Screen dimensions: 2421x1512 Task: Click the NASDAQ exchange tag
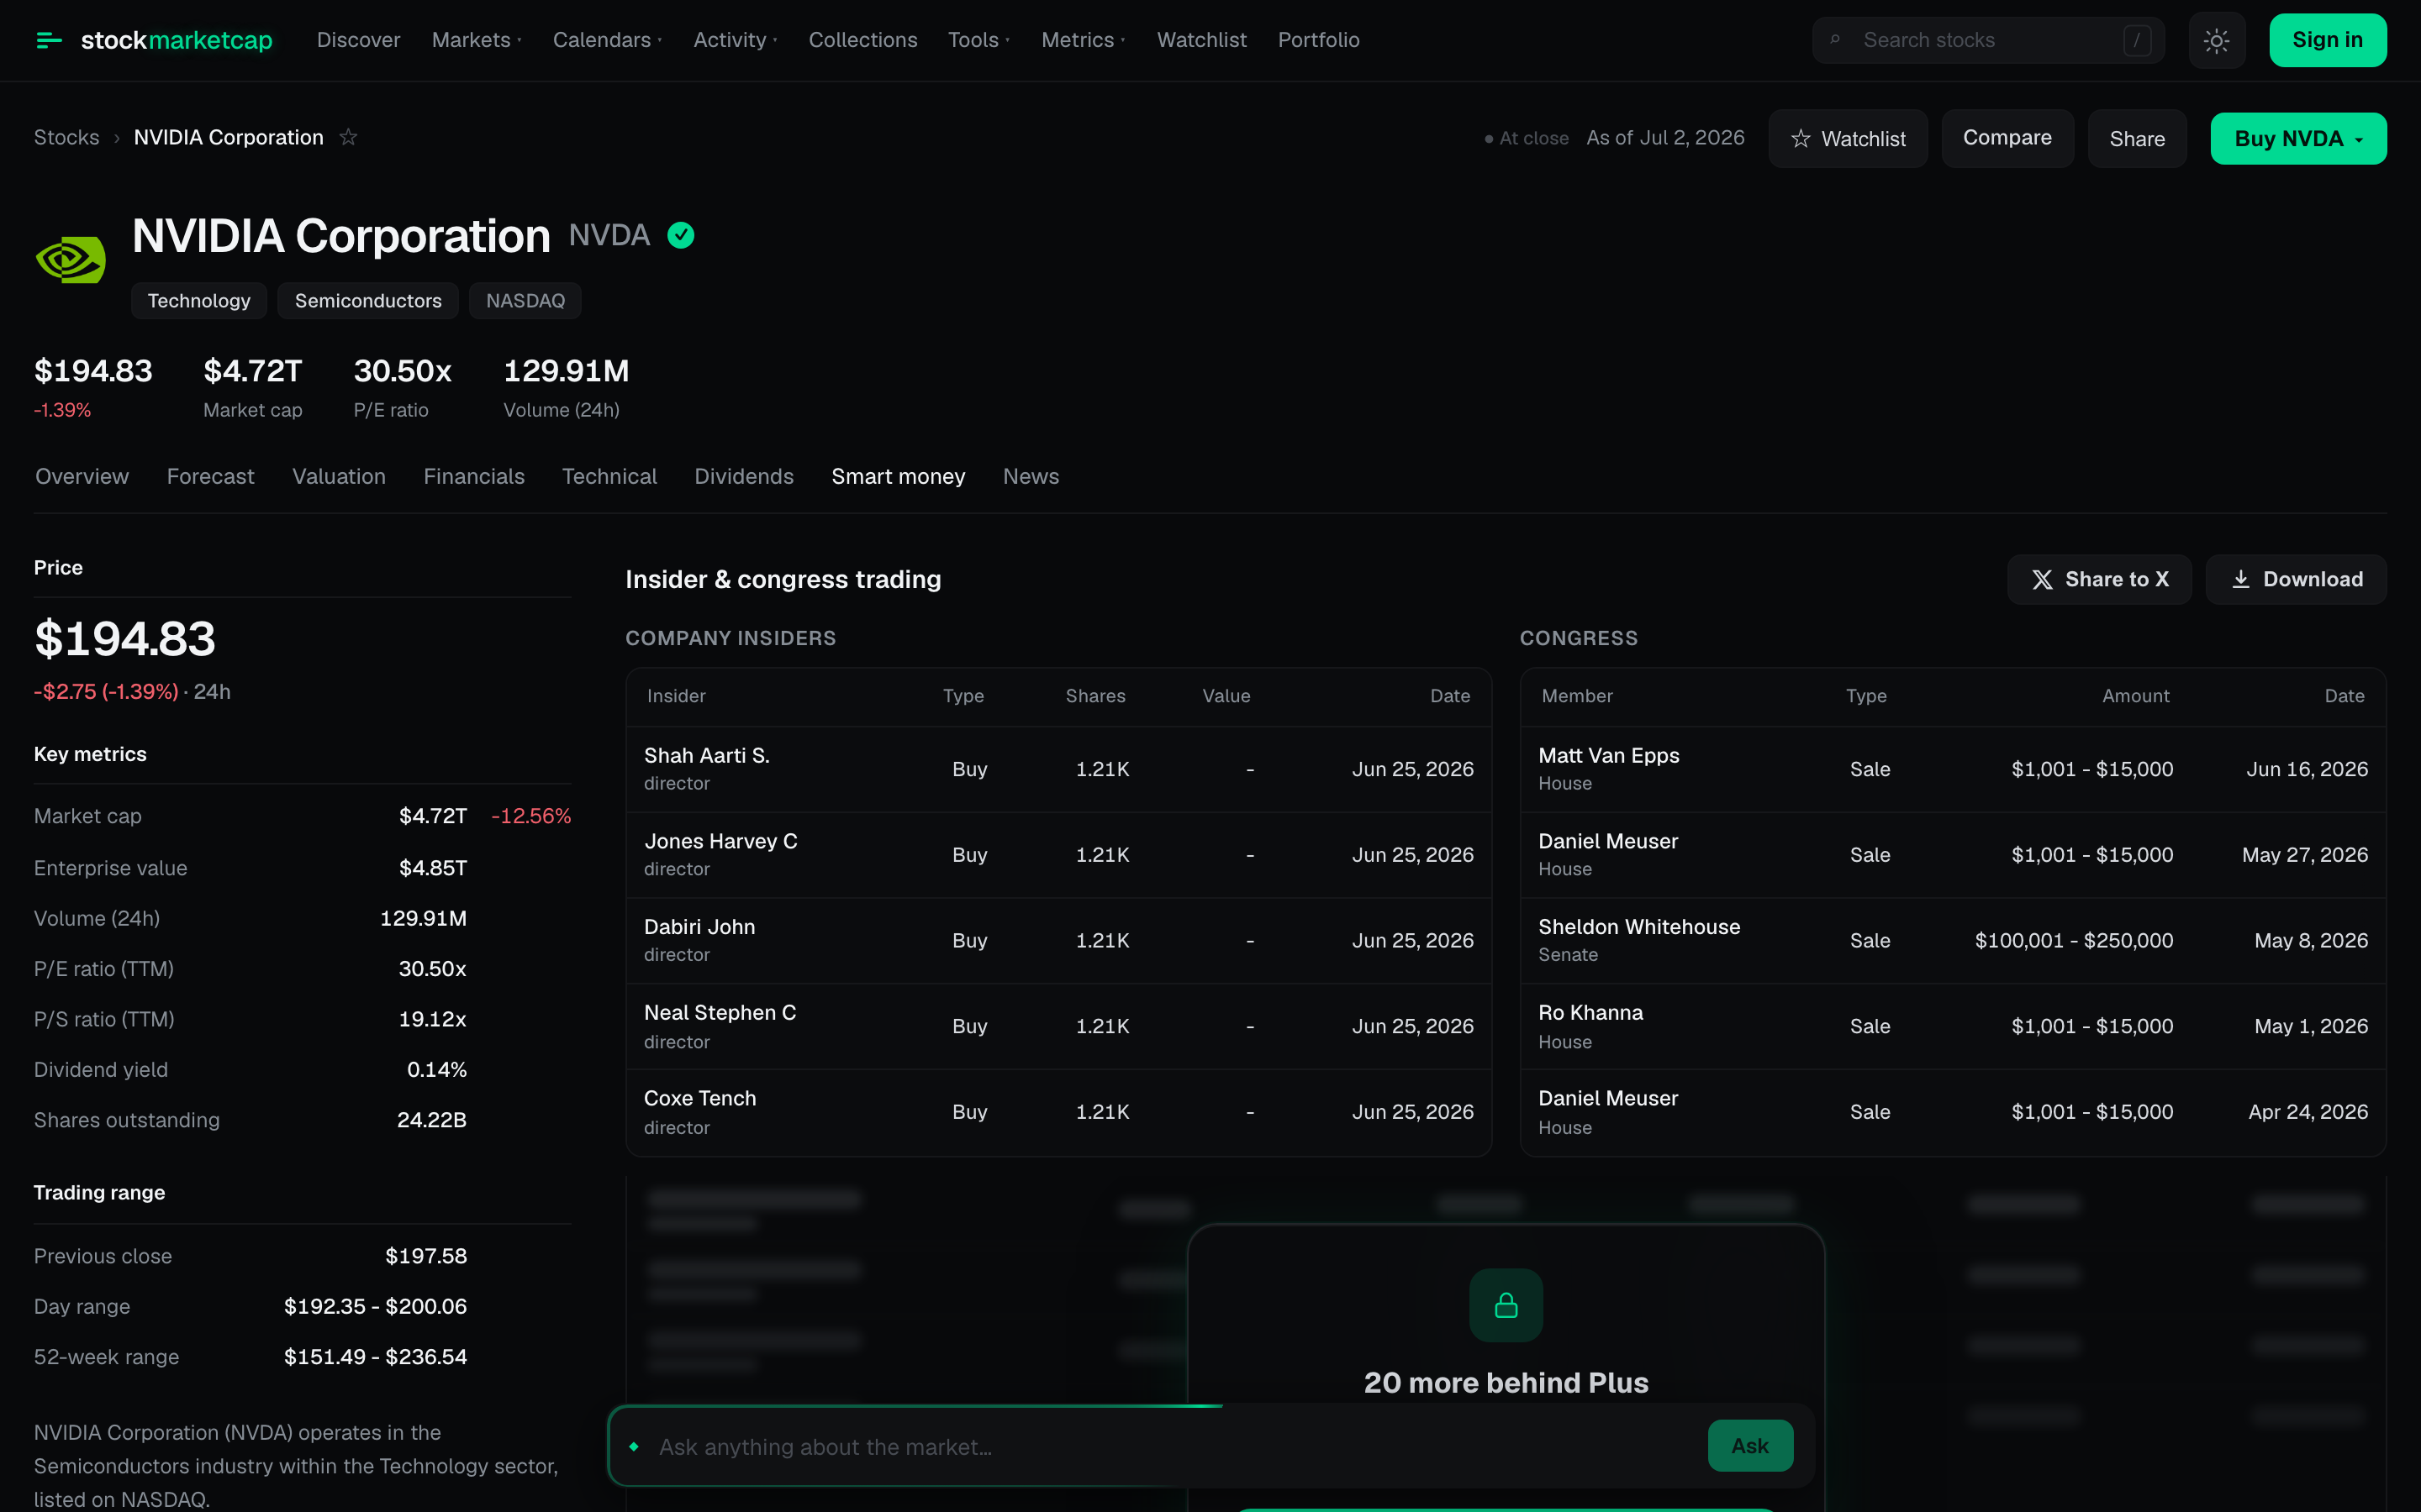[x=525, y=301]
